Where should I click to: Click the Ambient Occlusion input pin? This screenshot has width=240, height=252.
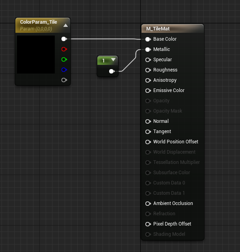[148, 204]
